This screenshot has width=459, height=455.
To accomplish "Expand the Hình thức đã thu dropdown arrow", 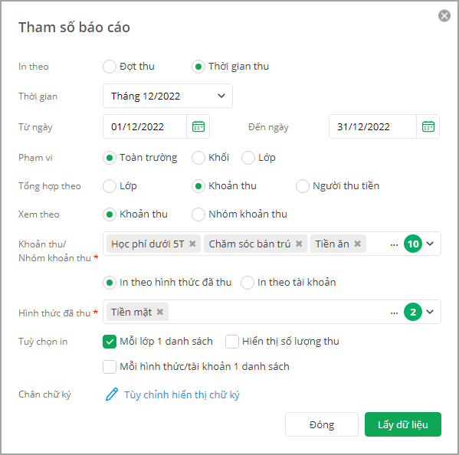I will tap(430, 312).
